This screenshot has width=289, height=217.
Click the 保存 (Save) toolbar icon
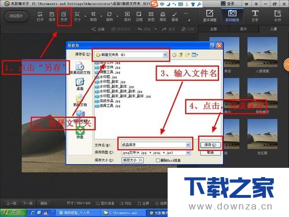[52, 16]
